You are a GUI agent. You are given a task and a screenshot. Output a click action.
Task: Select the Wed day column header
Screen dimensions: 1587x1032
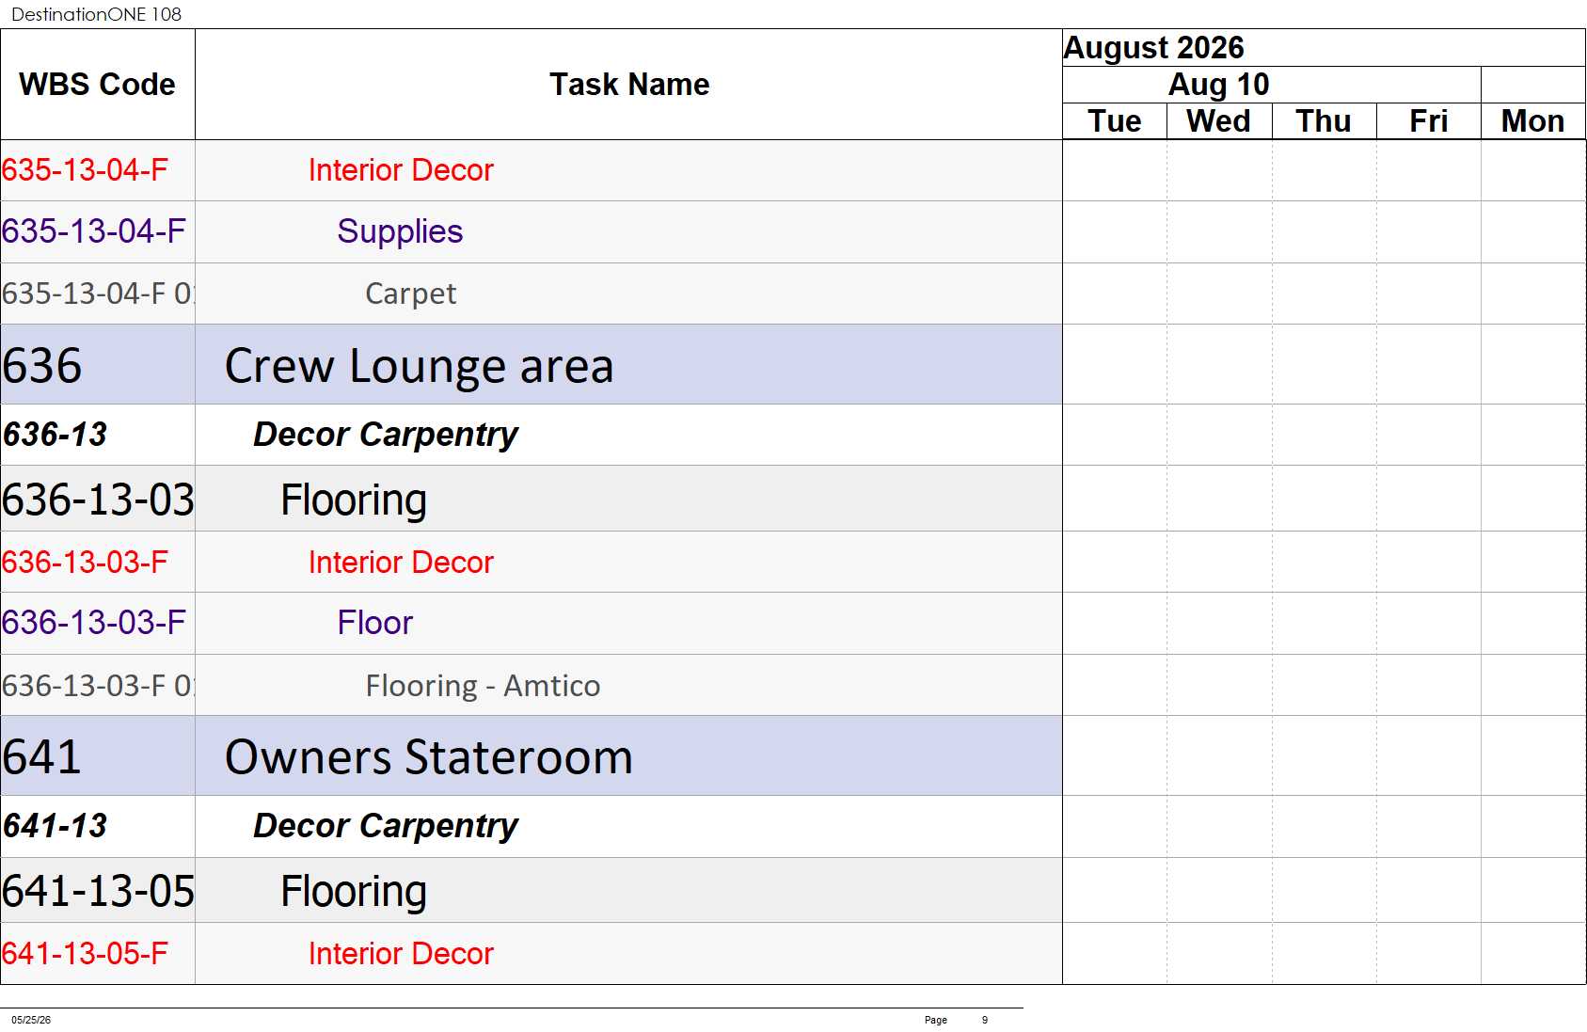[1219, 121]
